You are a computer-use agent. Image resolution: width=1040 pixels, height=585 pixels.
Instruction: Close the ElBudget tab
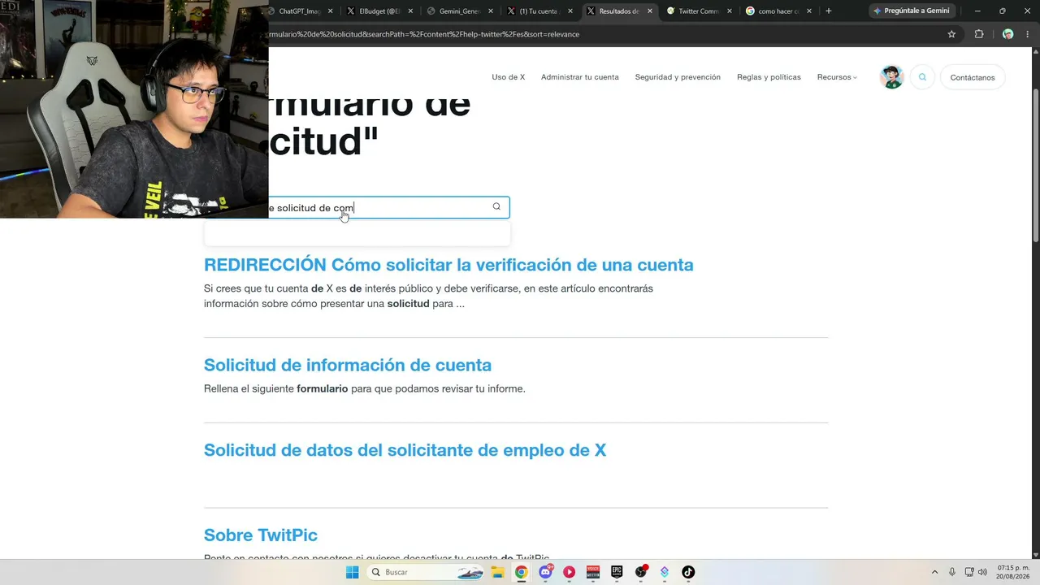410,11
